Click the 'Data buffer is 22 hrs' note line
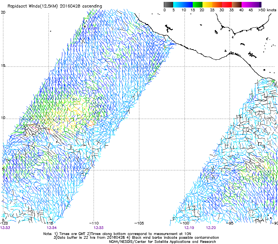 (136, 238)
